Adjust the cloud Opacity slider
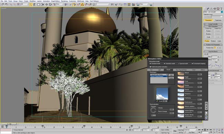This screenshot has width=224, height=134. (191, 91)
